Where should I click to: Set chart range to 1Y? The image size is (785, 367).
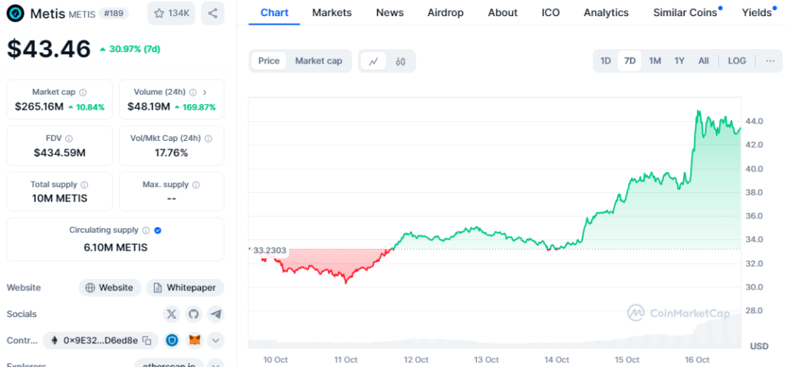[x=679, y=61]
